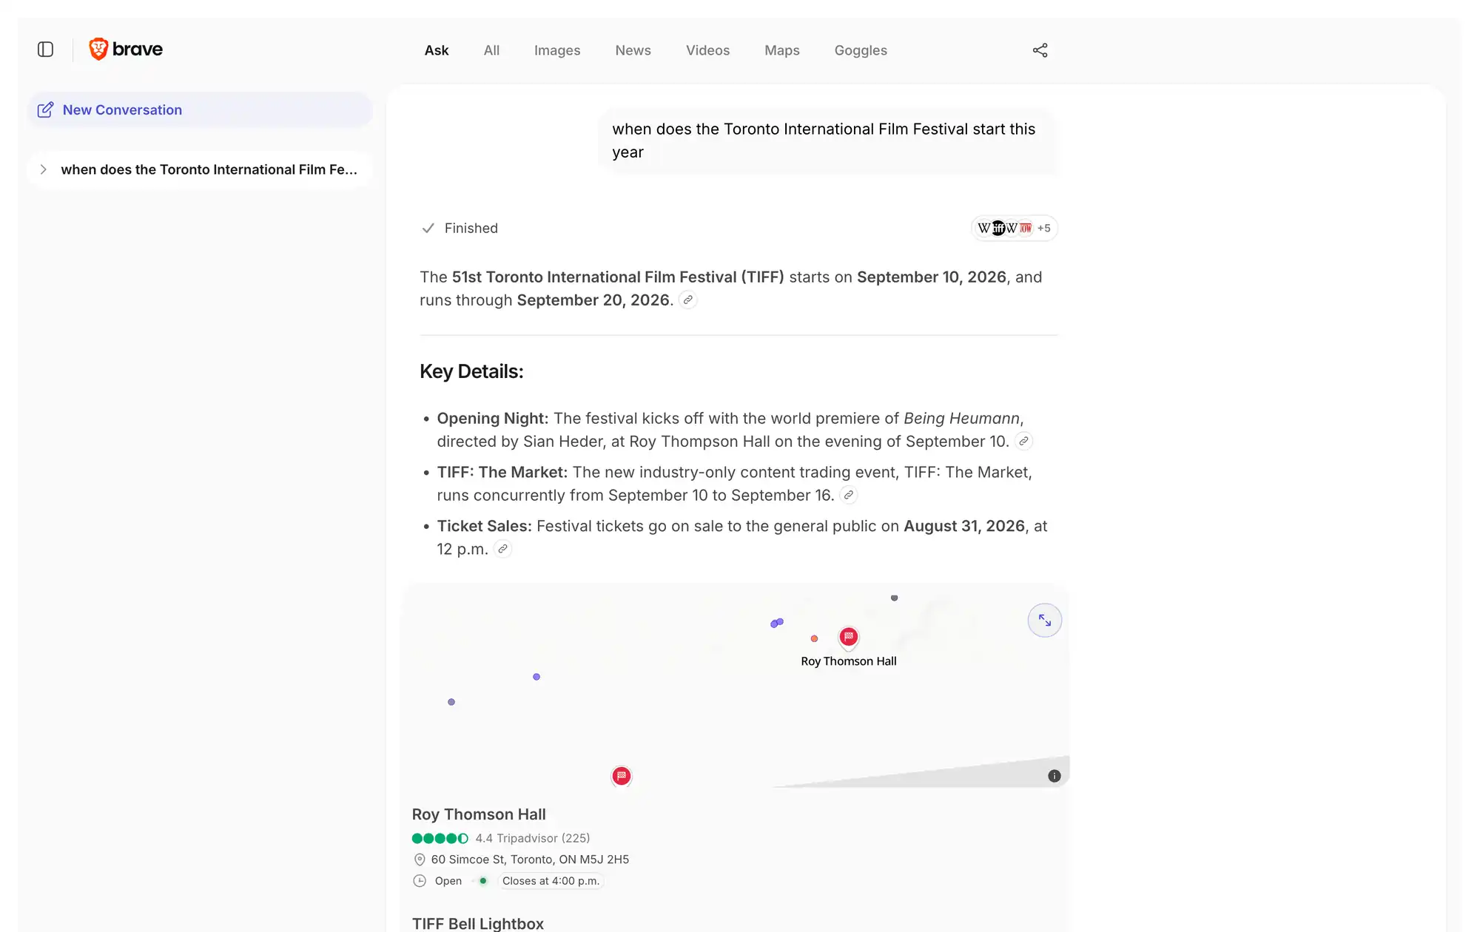
Task: Open the map info attribution icon
Action: [x=1054, y=776]
